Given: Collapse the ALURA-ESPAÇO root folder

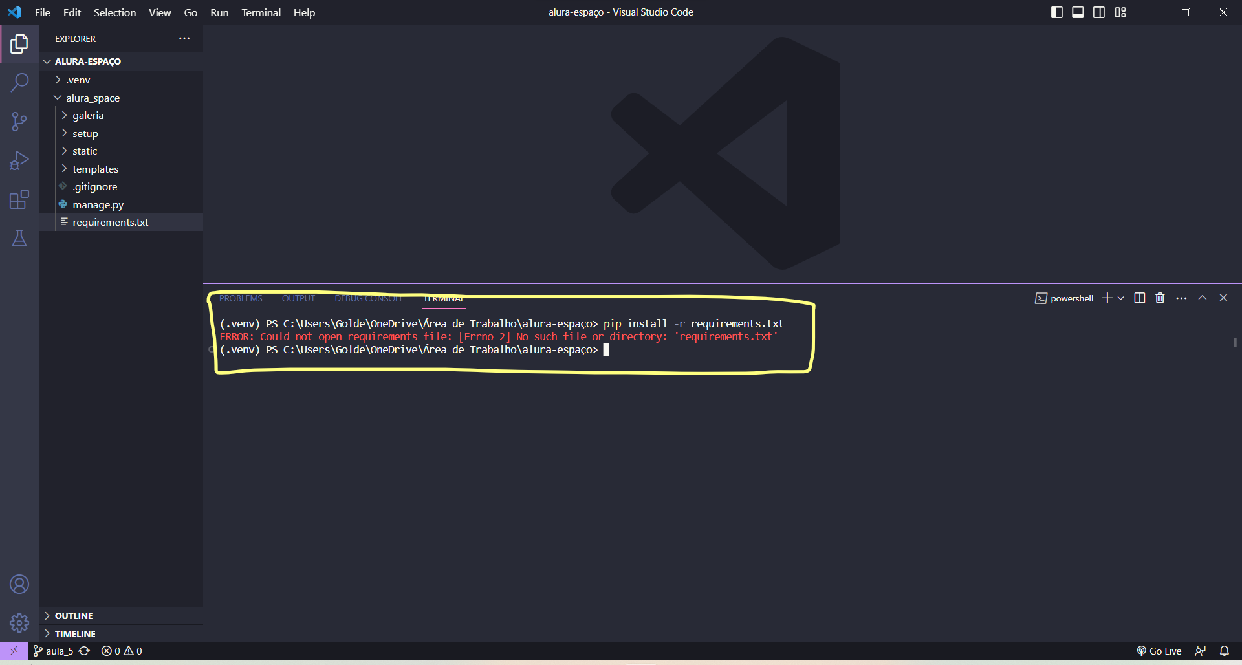Looking at the screenshot, I should click(121, 61).
